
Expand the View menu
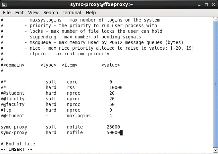click(33, 13)
